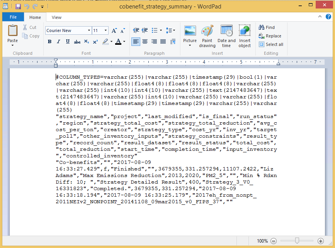Screen dimensions: 335x248
Task: Click Insert object in the ribbon
Action: (x=245, y=35)
